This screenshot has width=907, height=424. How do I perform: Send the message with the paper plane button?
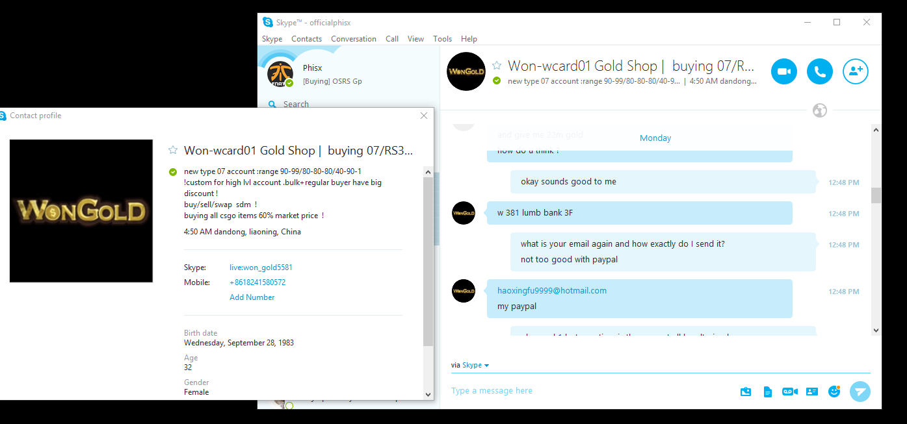click(x=860, y=392)
